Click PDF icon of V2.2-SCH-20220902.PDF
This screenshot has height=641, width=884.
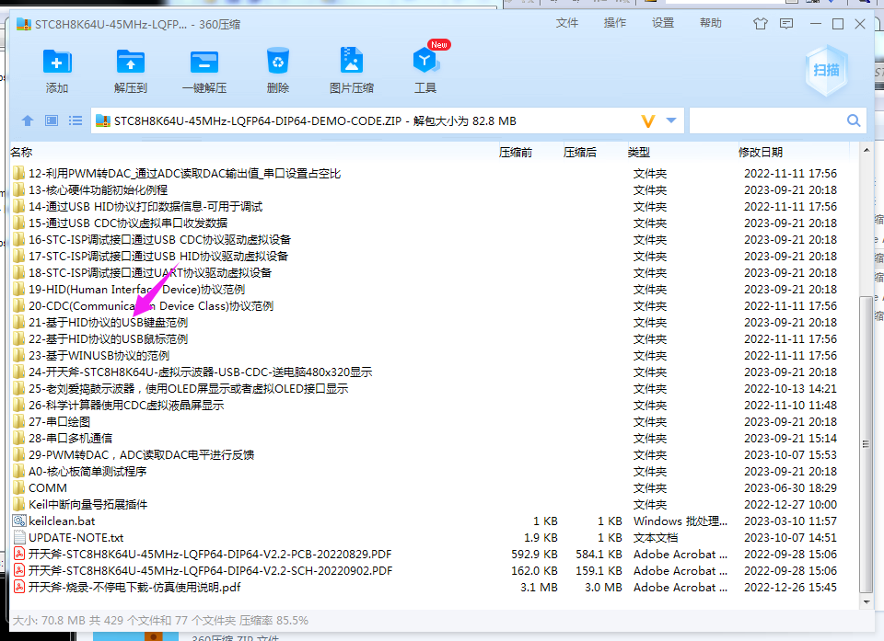click(x=19, y=570)
